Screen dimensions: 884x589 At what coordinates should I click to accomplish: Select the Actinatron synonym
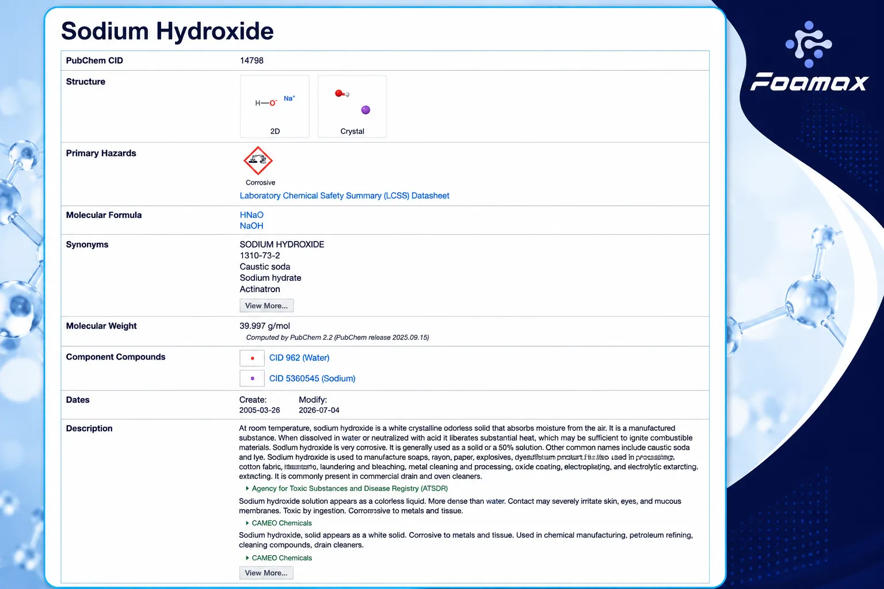[x=260, y=289]
